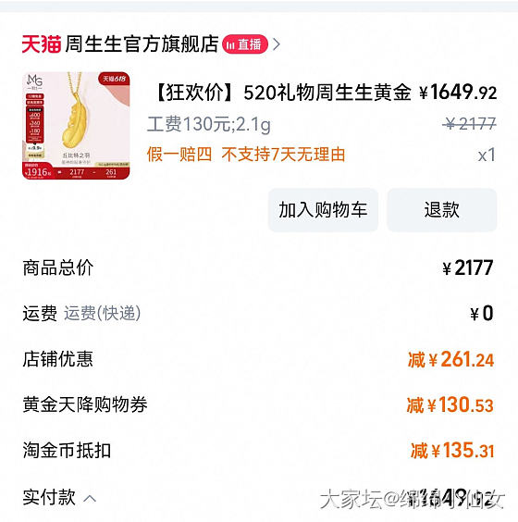Open the gold feather pendant thumbnail
518x522 pixels.
76,126
